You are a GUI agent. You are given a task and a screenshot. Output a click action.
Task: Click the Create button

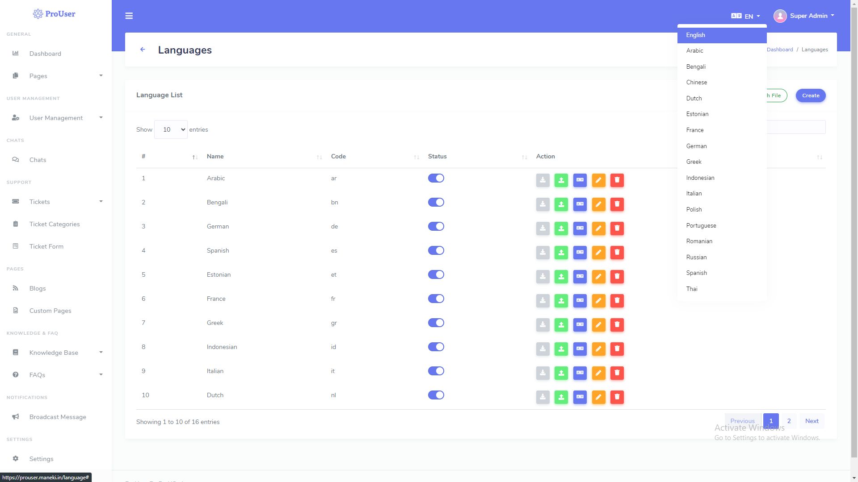pos(810,96)
